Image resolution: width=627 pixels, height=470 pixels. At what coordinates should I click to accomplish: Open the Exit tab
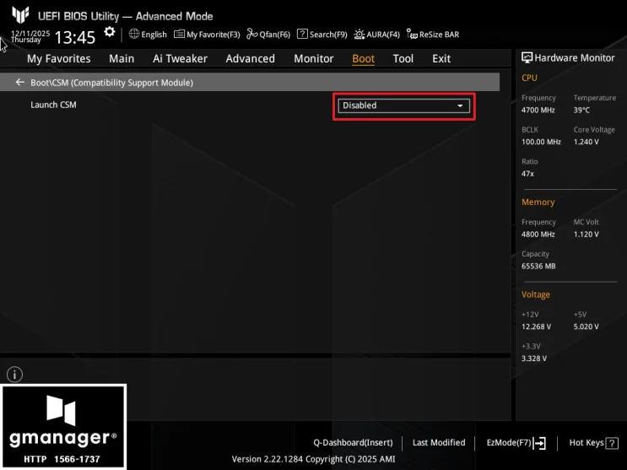click(x=441, y=59)
